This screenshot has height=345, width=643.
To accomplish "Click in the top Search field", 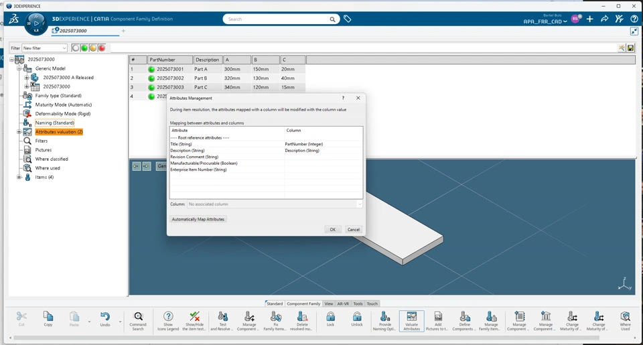I will (x=277, y=19).
